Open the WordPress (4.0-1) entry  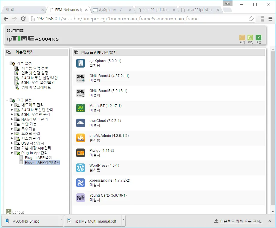(x=169, y=168)
